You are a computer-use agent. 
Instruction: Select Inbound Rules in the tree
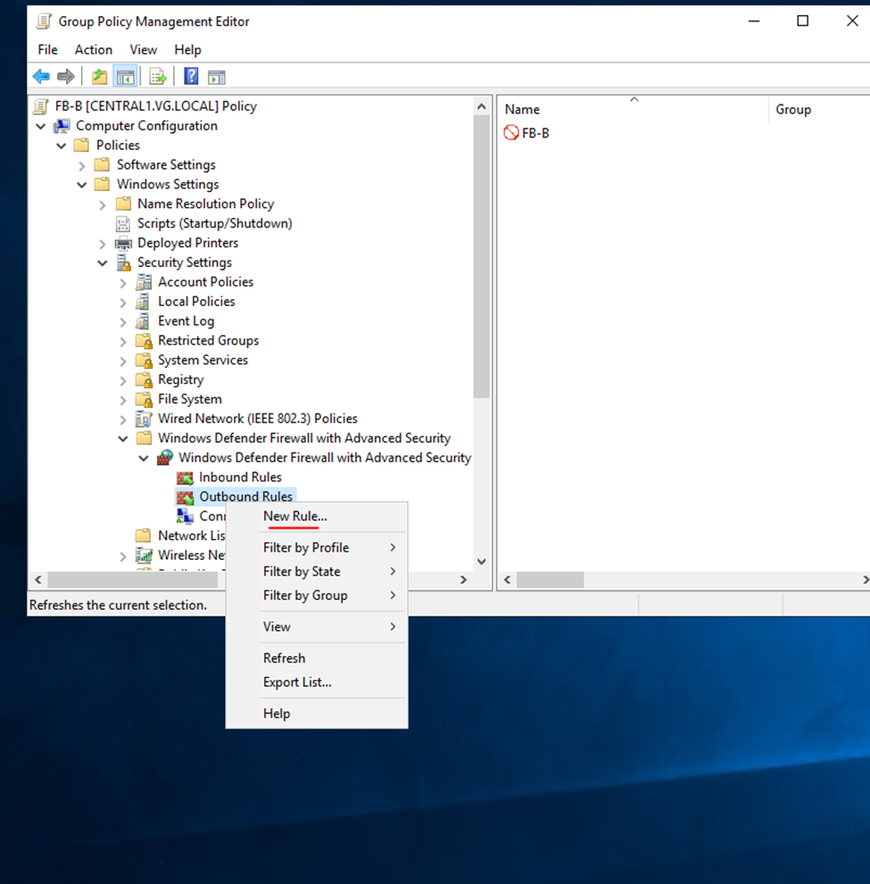click(x=240, y=477)
